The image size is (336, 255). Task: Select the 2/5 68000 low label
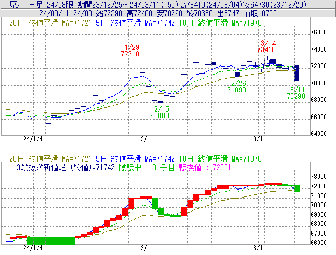[x=159, y=112]
